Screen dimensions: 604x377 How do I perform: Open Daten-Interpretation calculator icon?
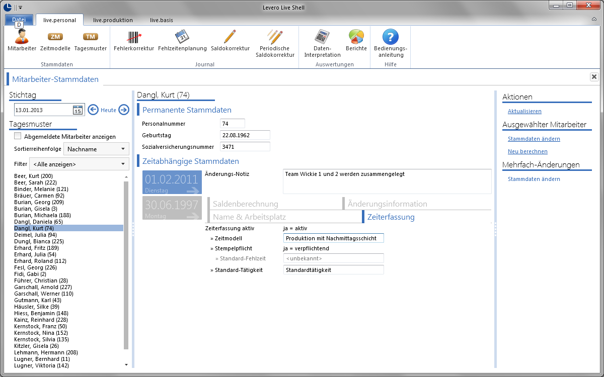pyautogui.click(x=322, y=37)
